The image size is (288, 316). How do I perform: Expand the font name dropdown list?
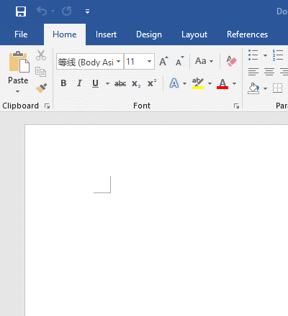[119, 62]
